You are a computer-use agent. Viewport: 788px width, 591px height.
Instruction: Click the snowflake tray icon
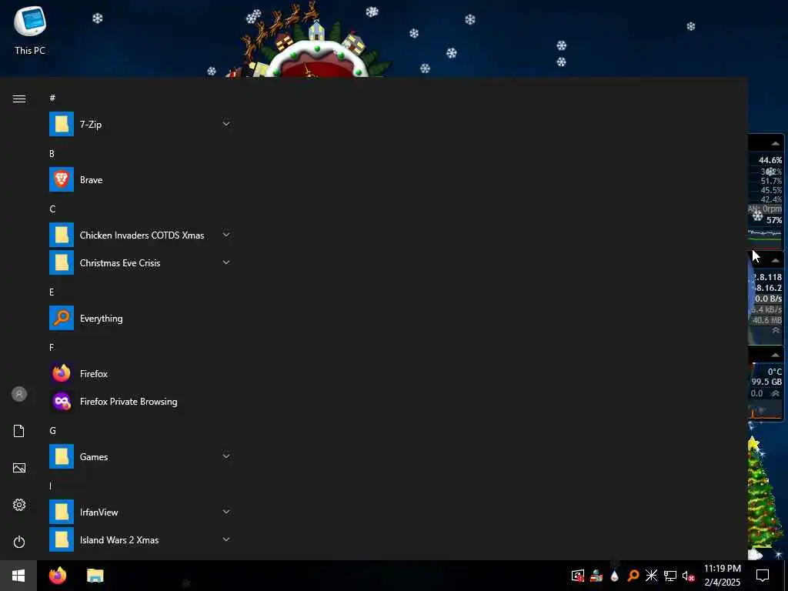coord(651,576)
